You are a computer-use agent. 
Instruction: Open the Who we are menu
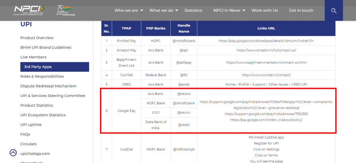[126, 10]
